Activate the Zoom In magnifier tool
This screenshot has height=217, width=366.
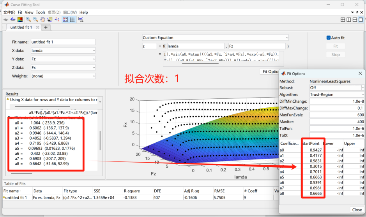point(28,19)
